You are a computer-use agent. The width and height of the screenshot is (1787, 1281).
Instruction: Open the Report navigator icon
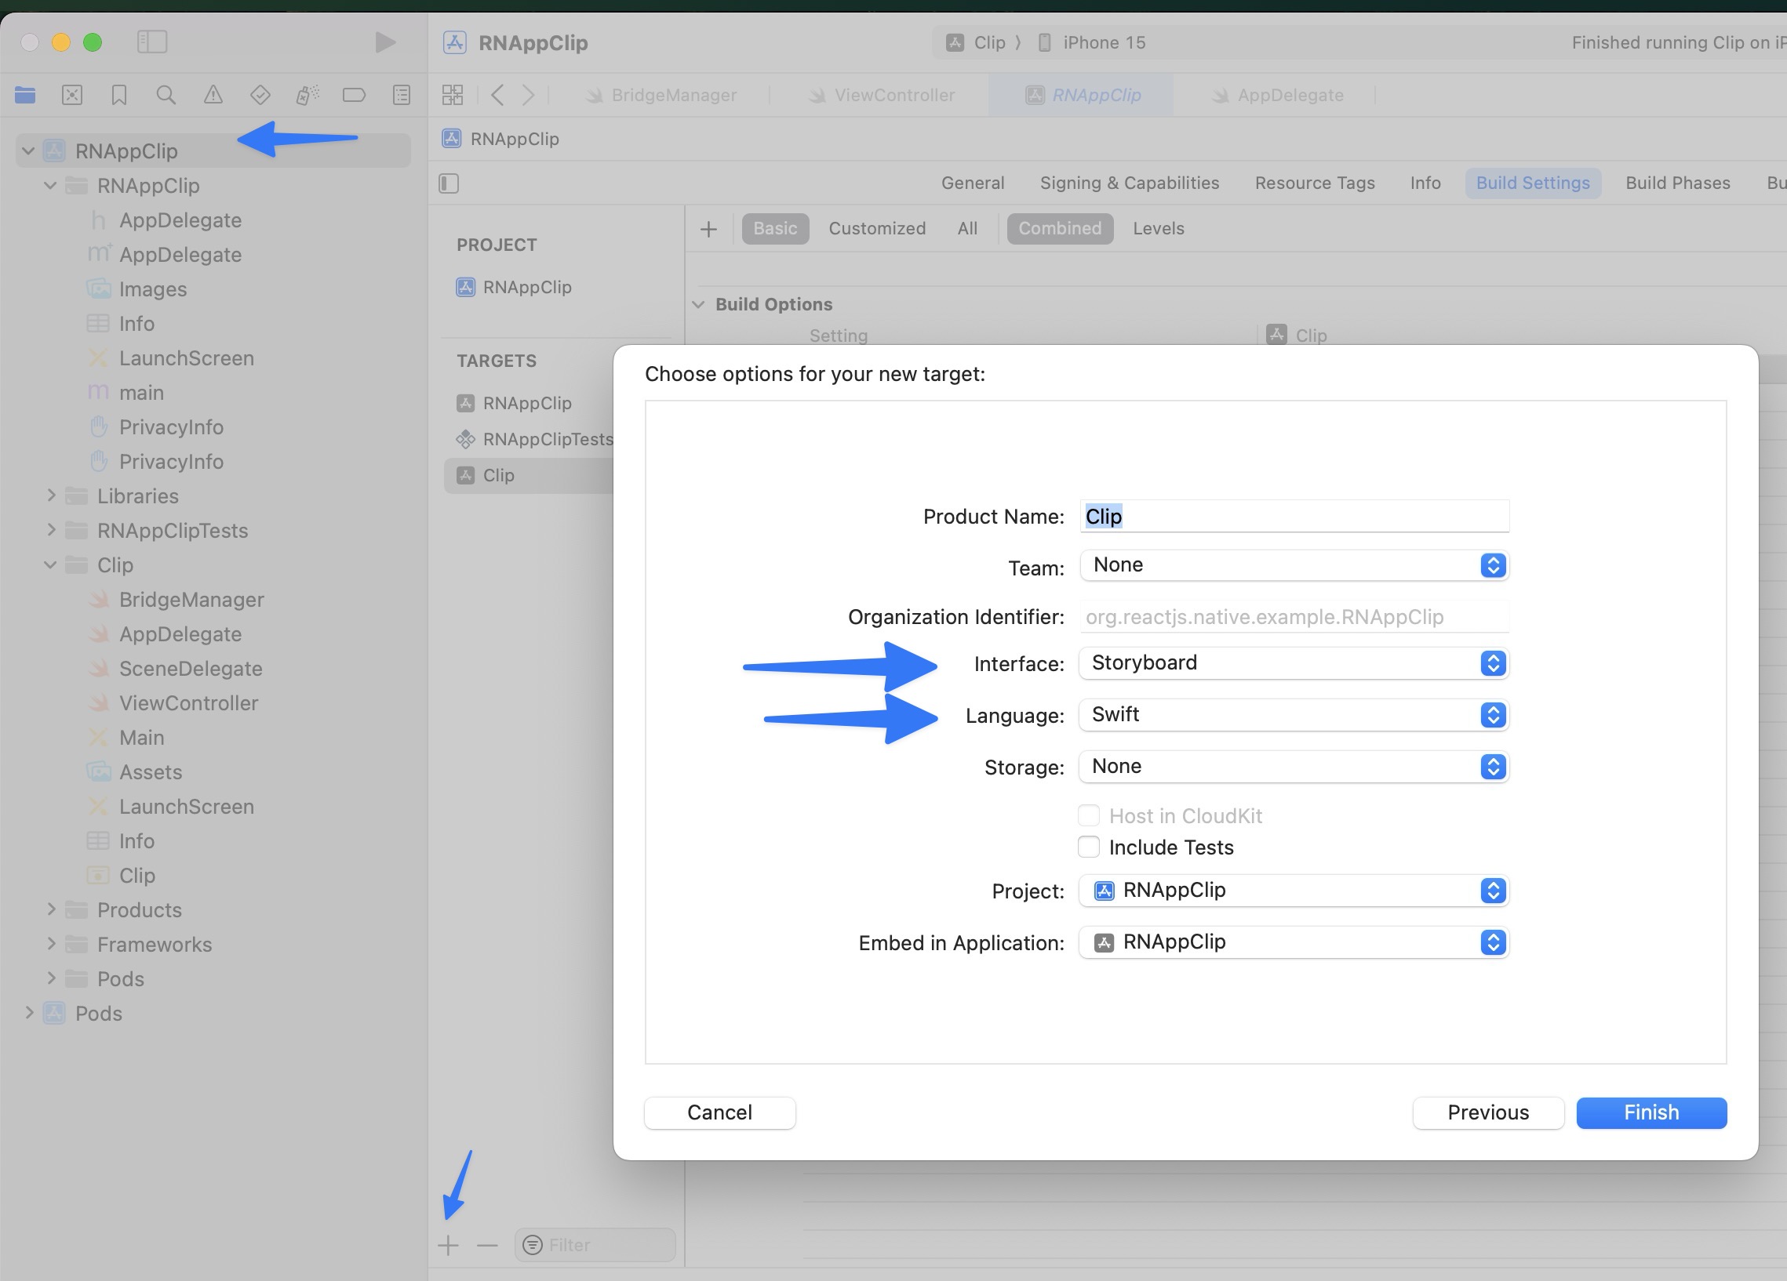click(x=401, y=96)
